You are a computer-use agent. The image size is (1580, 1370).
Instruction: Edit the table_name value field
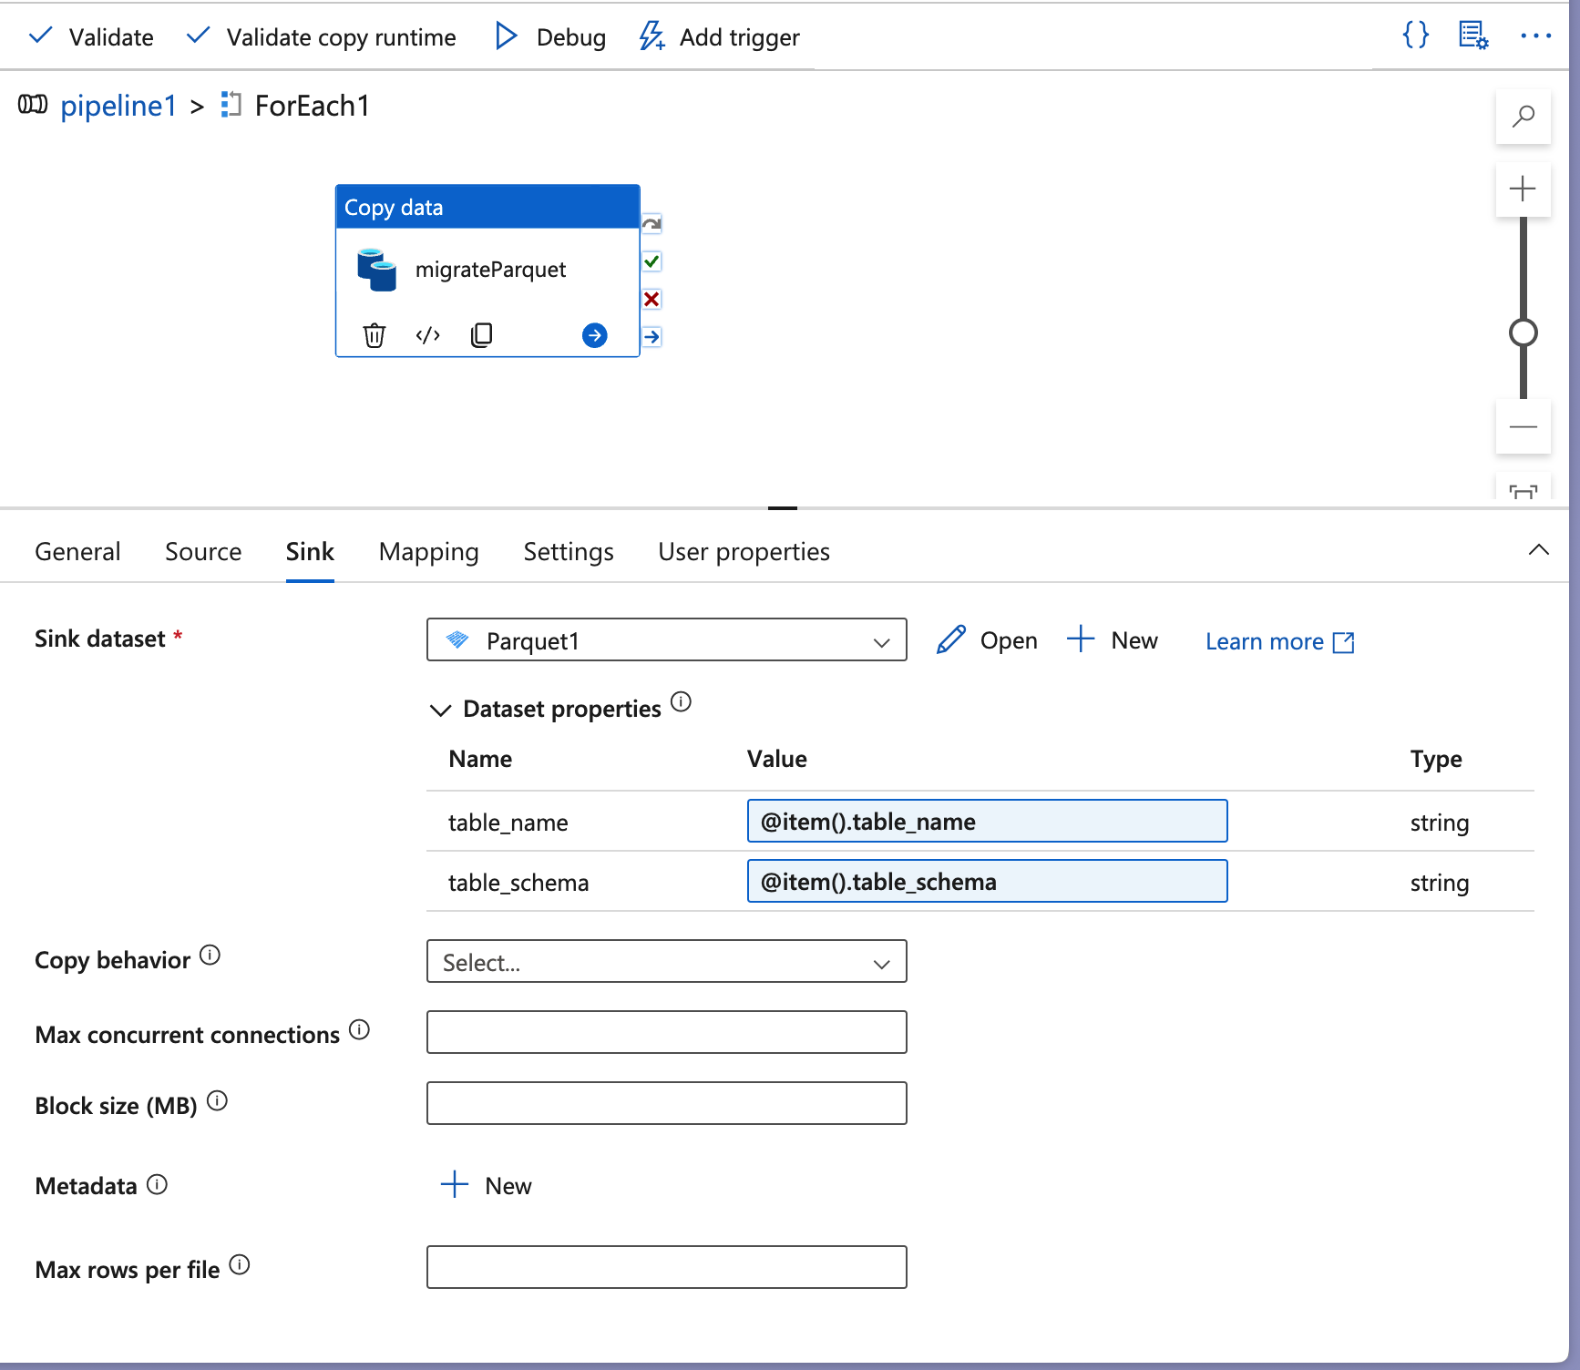[x=988, y=822]
